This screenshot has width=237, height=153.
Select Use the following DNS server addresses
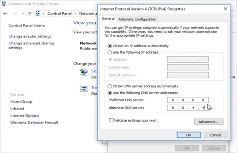(143, 93)
